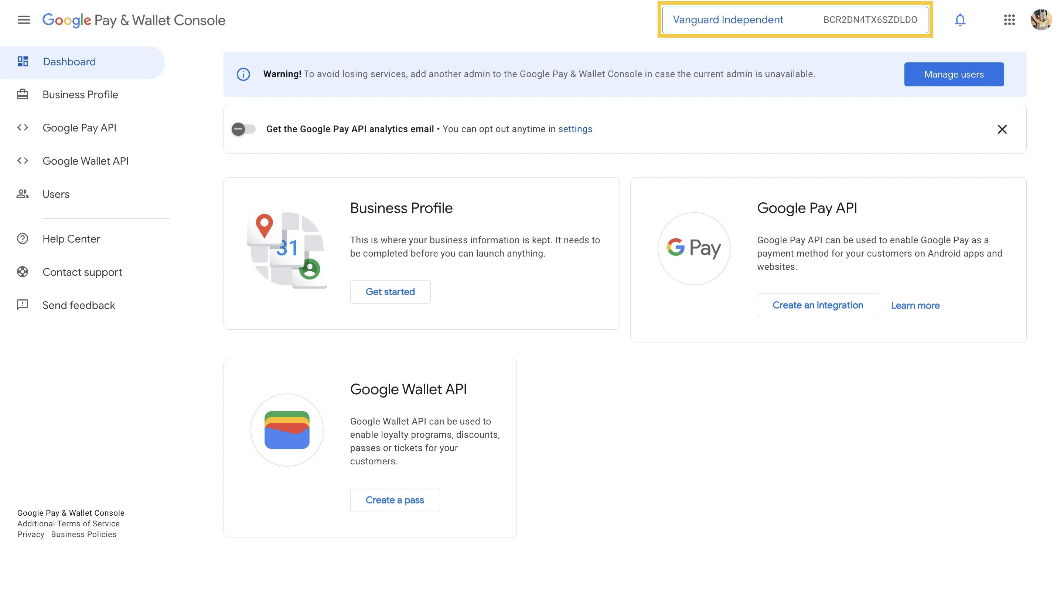The height and width of the screenshot is (598, 1064).
Task: Toggle the Google Pay API analytics email switch
Action: [x=243, y=129]
